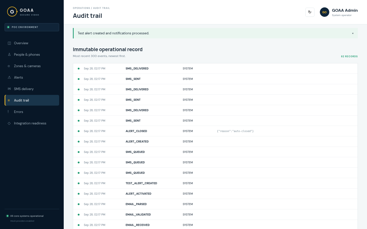
Task: Click the system status green indicator dot
Action: click(8, 216)
